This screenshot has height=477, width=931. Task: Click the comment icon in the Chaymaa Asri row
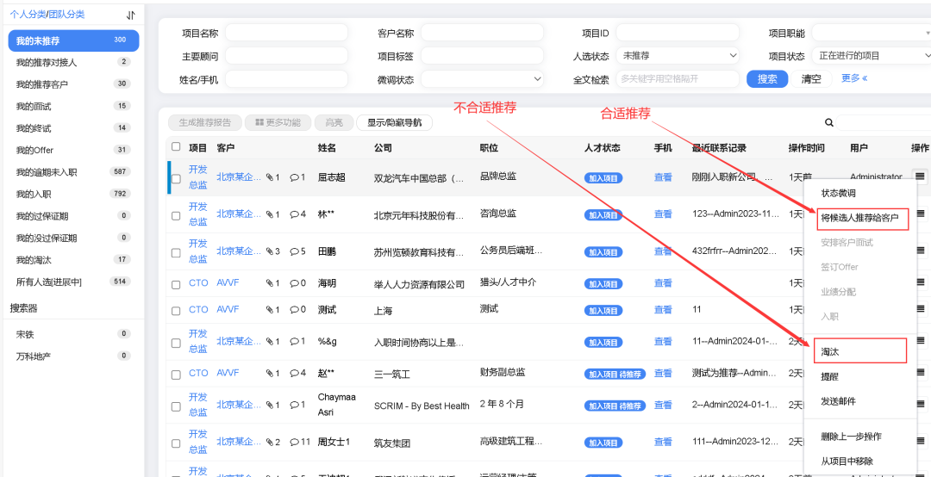(x=294, y=405)
